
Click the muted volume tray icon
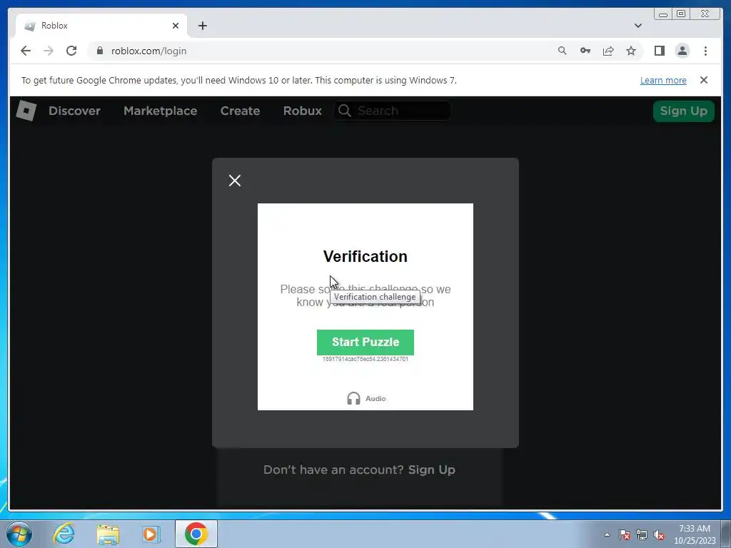[659, 534]
